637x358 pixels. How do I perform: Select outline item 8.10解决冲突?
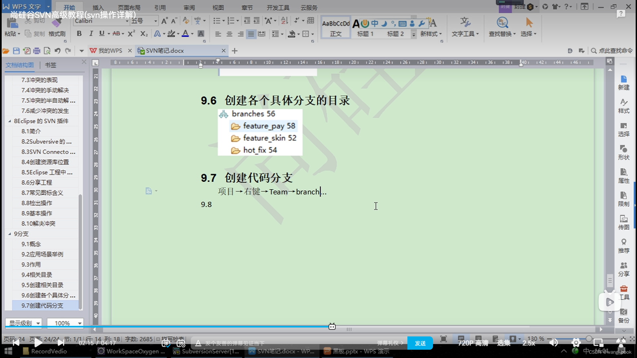(38, 223)
